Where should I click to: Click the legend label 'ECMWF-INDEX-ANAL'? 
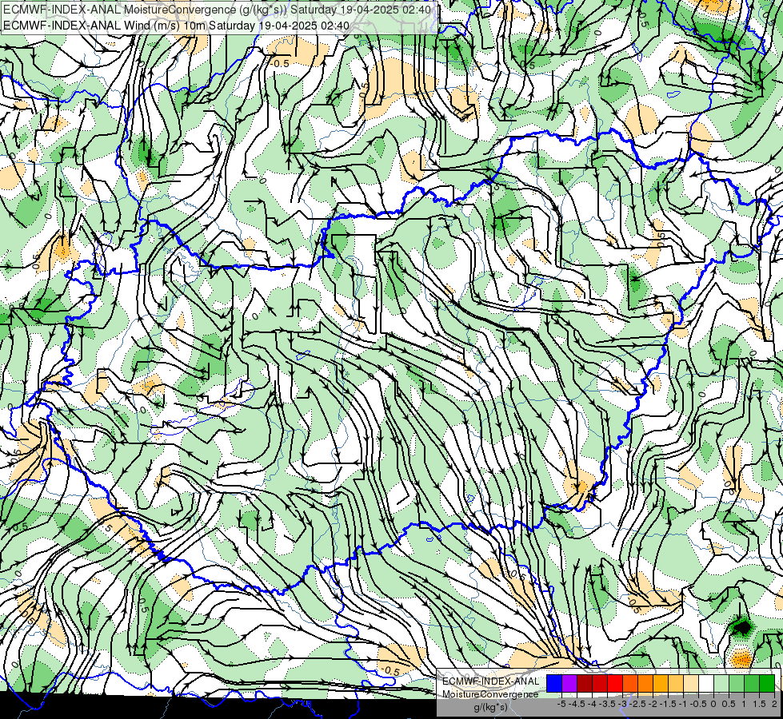pos(491,681)
